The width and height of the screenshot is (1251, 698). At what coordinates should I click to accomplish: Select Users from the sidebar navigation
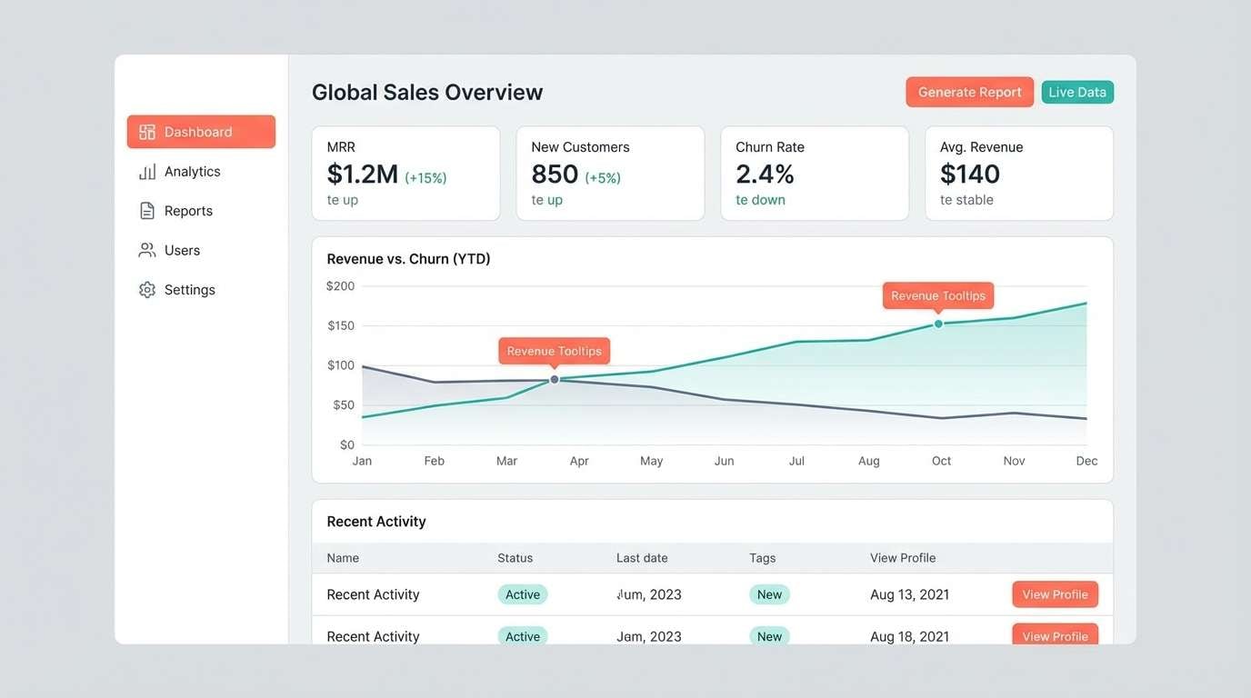(x=182, y=250)
